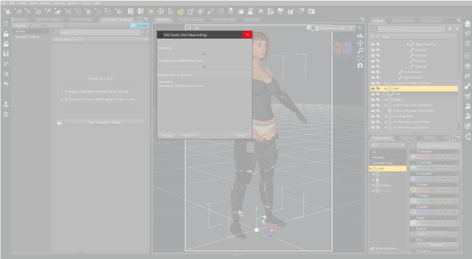Click the Minimize button in simulation dialog
The image size is (472, 259).
coord(167,136)
